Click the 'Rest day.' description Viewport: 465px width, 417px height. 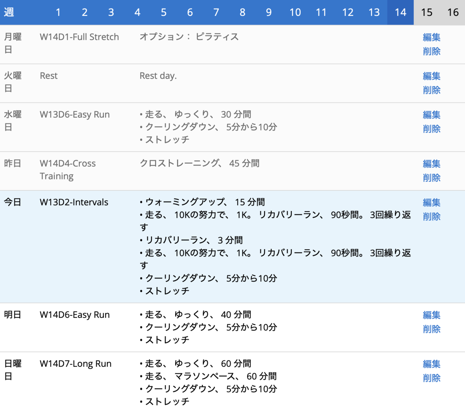[x=158, y=76]
